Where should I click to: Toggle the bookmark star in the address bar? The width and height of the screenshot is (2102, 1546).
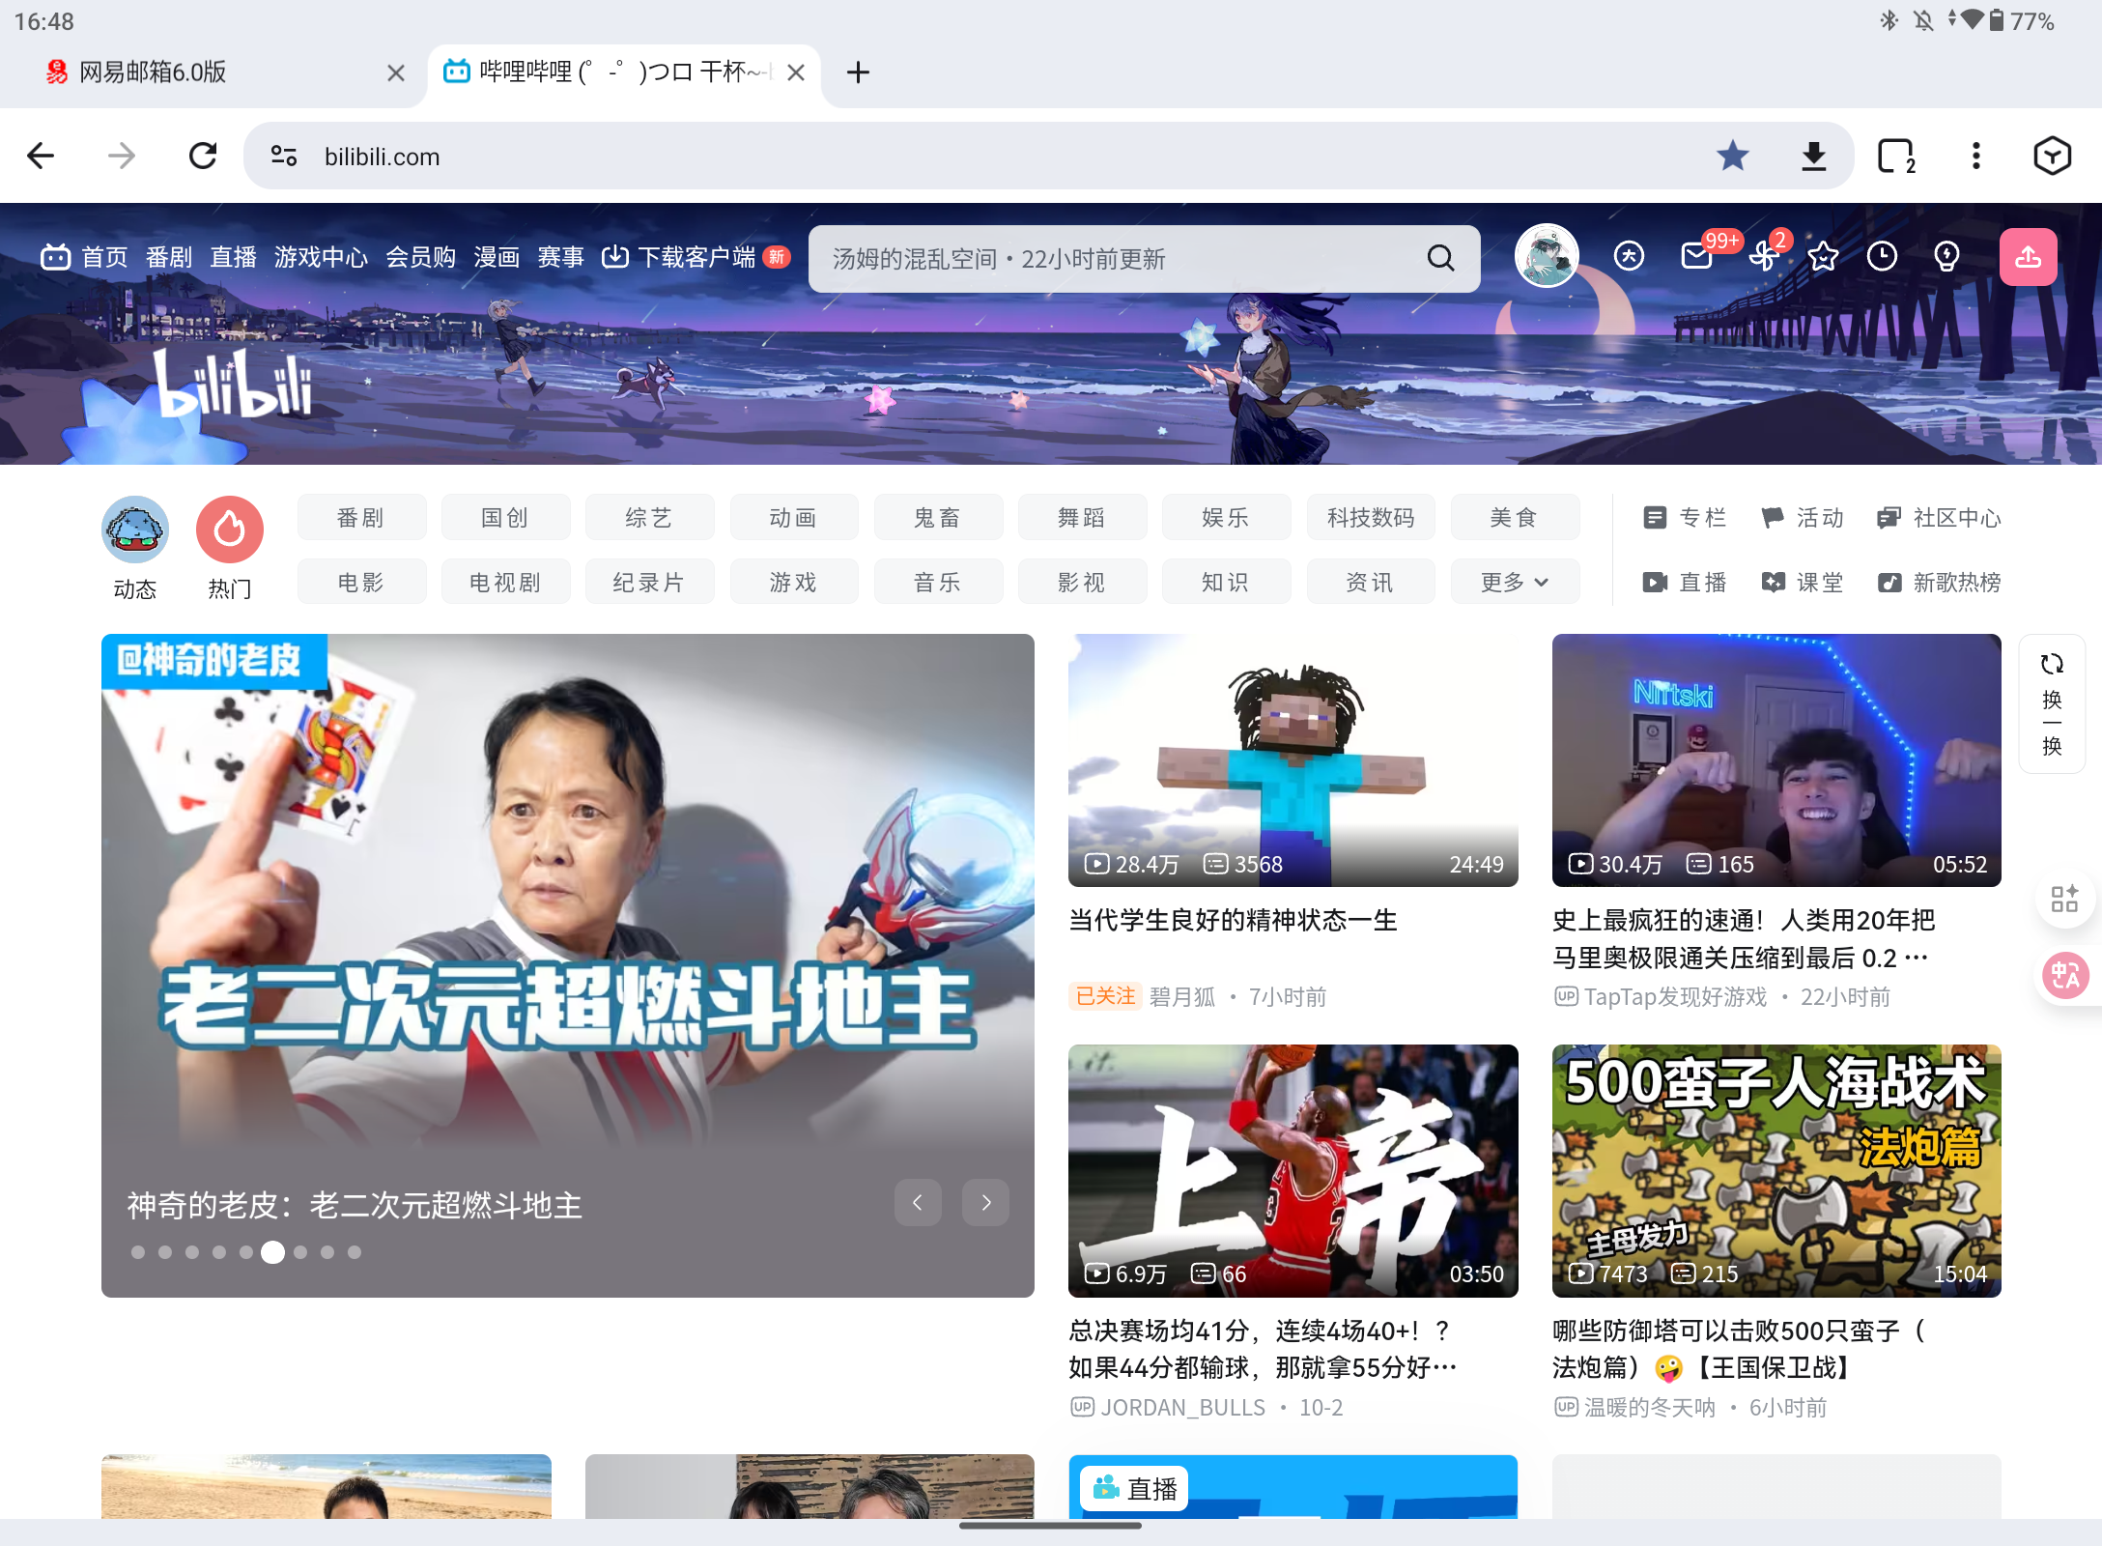[1733, 155]
